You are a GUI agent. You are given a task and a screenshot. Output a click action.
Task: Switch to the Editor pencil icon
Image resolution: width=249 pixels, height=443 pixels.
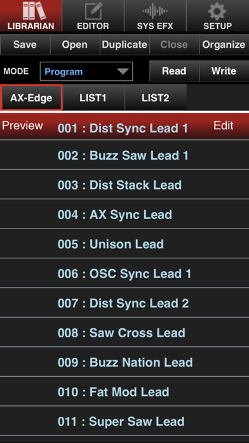pyautogui.click(x=93, y=11)
